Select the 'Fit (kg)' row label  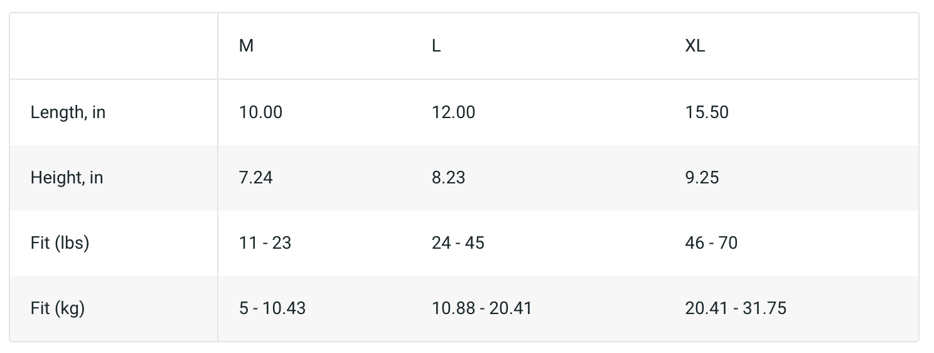click(58, 308)
